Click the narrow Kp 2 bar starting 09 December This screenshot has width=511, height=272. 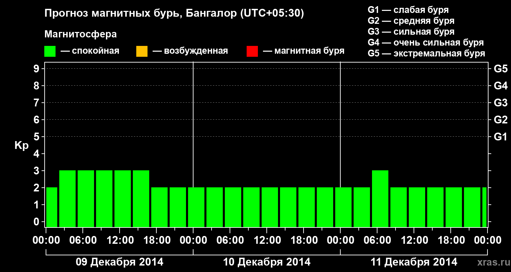click(x=52, y=207)
